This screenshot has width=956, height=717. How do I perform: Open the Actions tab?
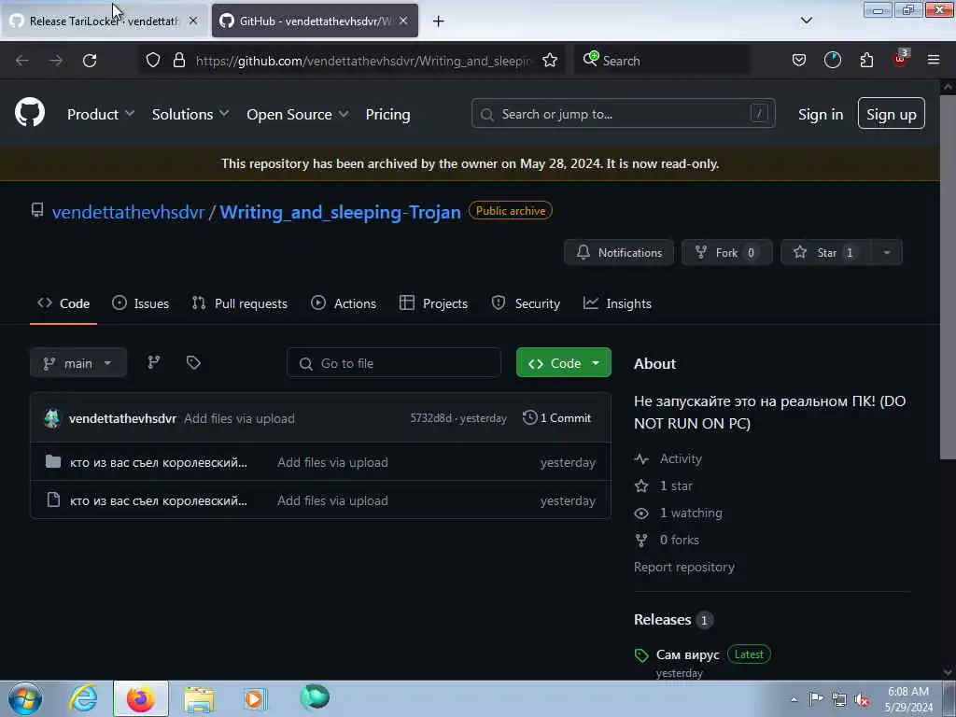pos(344,303)
